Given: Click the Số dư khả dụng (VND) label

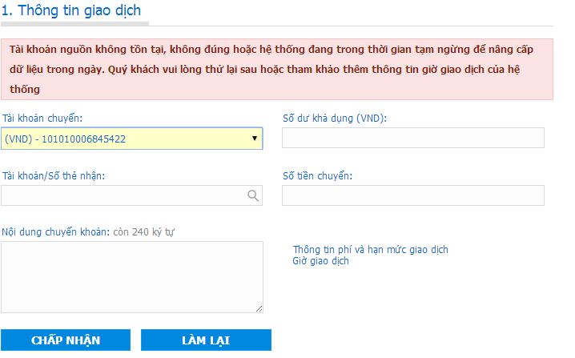Looking at the screenshot, I should pyautogui.click(x=335, y=119).
